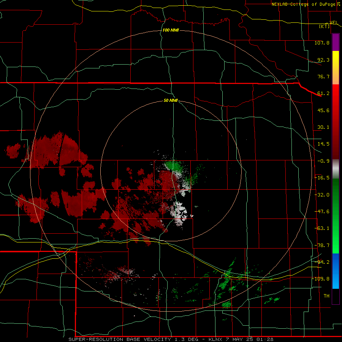The image size is (342, 342).
Task: Click the 30.1 scale value
Action: (x=323, y=127)
